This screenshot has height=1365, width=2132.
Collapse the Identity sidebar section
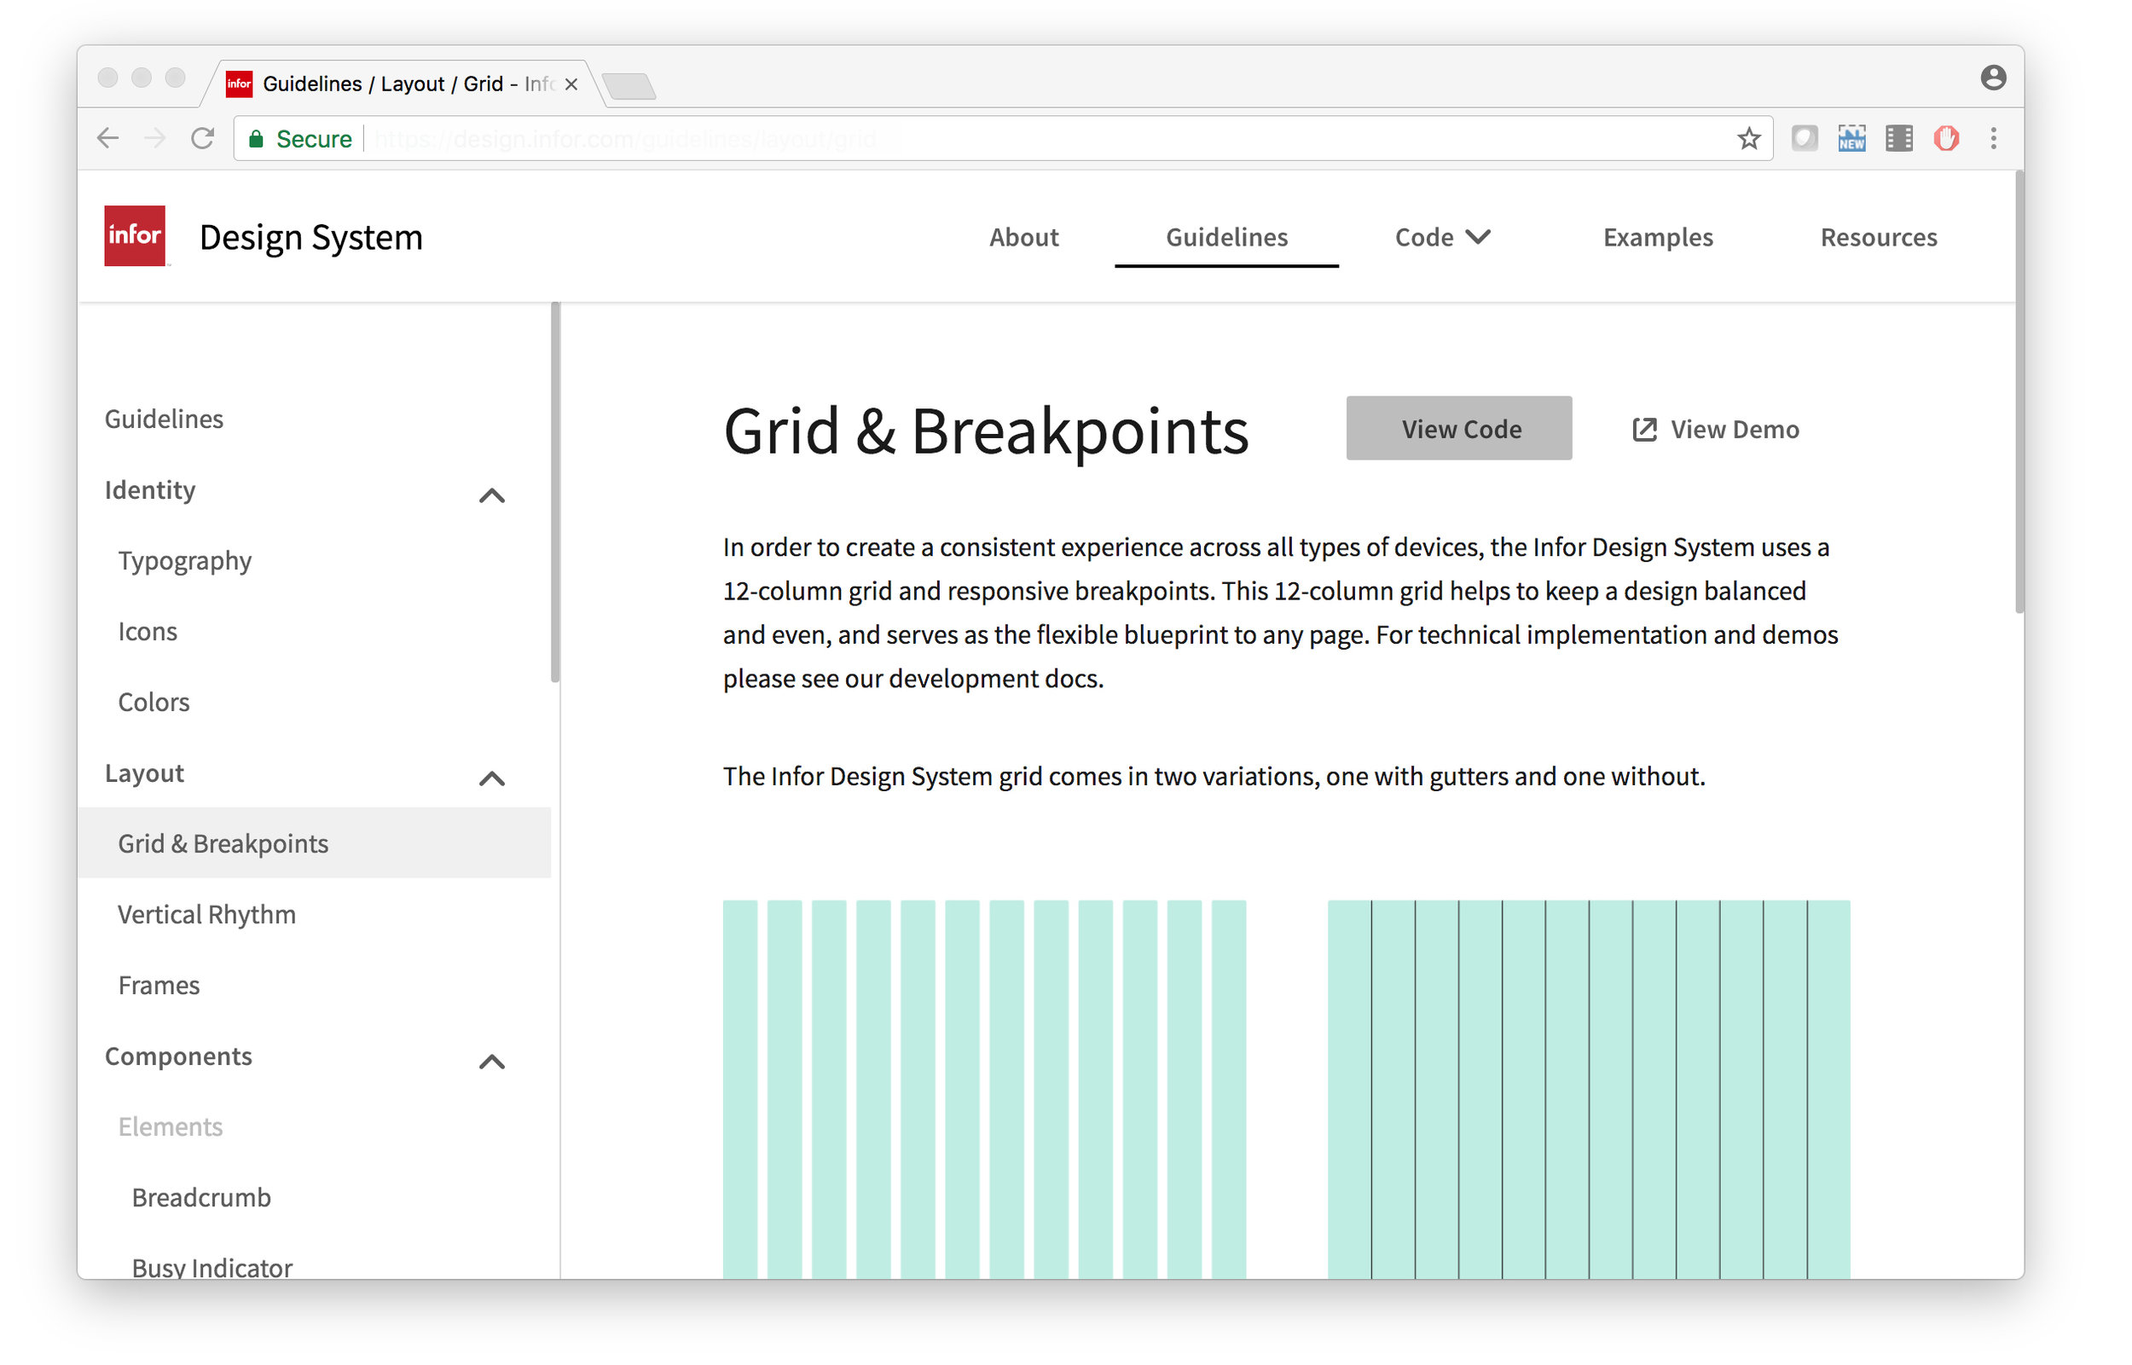click(x=493, y=495)
